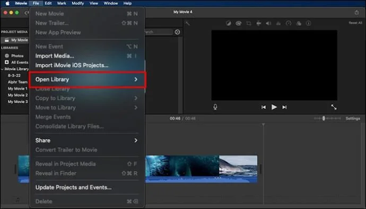Close the File menu in menu bar
The height and width of the screenshot is (209, 366).
[x=36, y=3]
